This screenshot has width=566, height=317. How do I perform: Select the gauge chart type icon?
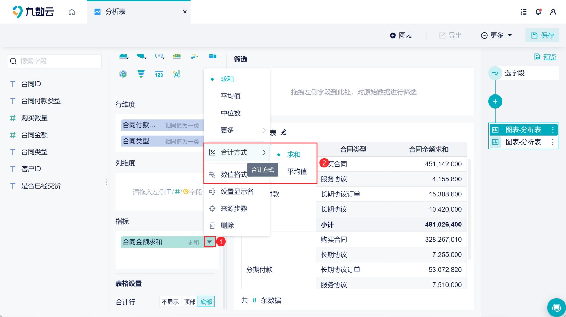(x=159, y=56)
